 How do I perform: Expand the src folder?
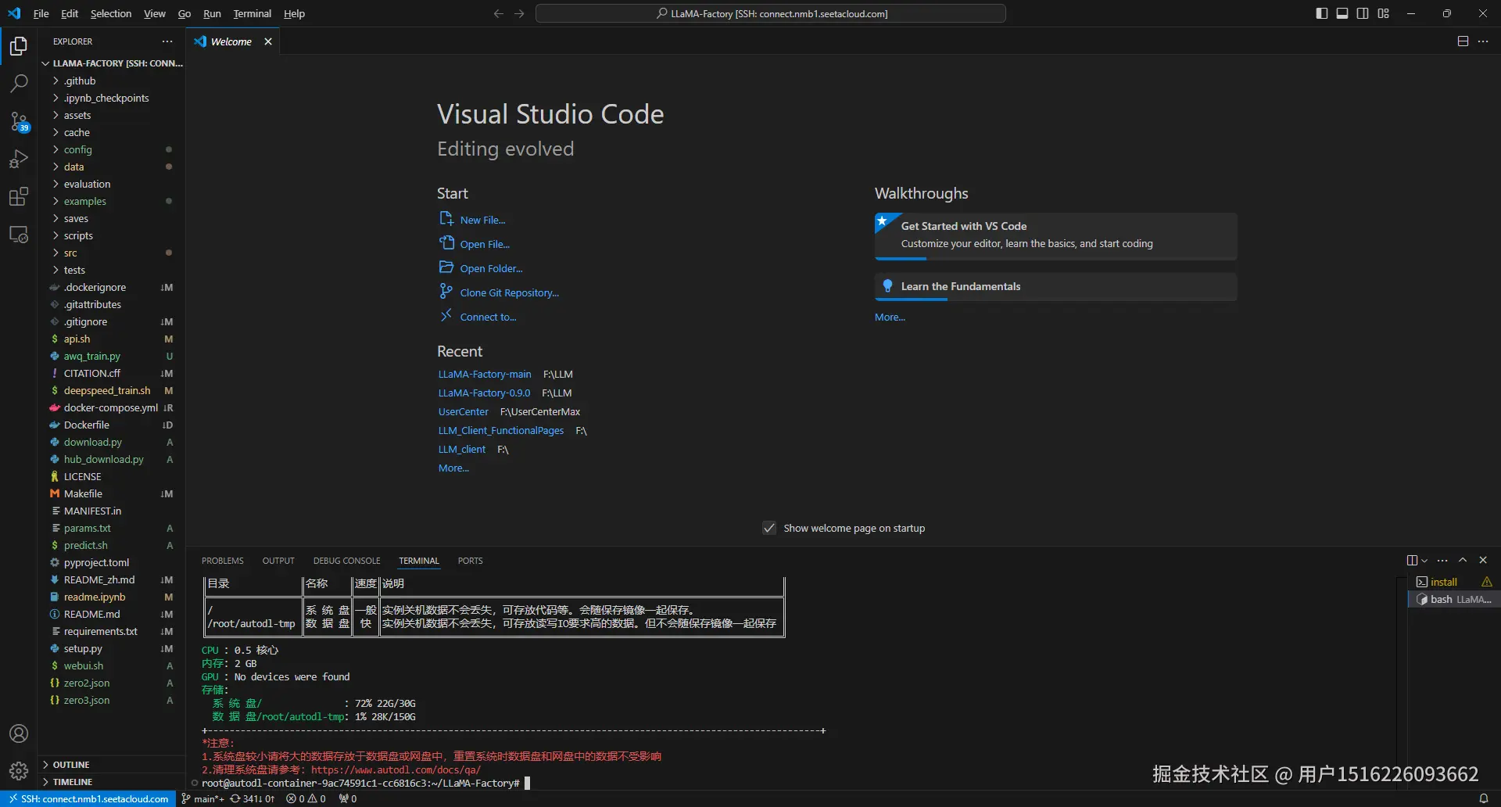(x=70, y=253)
